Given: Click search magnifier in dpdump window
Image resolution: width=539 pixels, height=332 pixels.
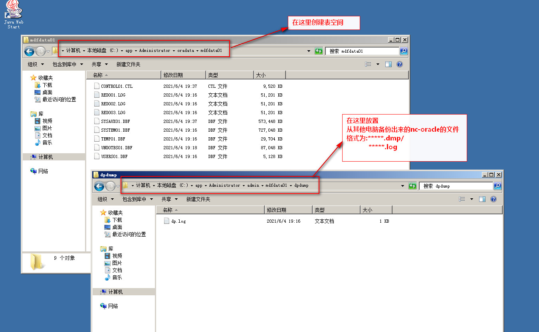Looking at the screenshot, I should coord(497,186).
